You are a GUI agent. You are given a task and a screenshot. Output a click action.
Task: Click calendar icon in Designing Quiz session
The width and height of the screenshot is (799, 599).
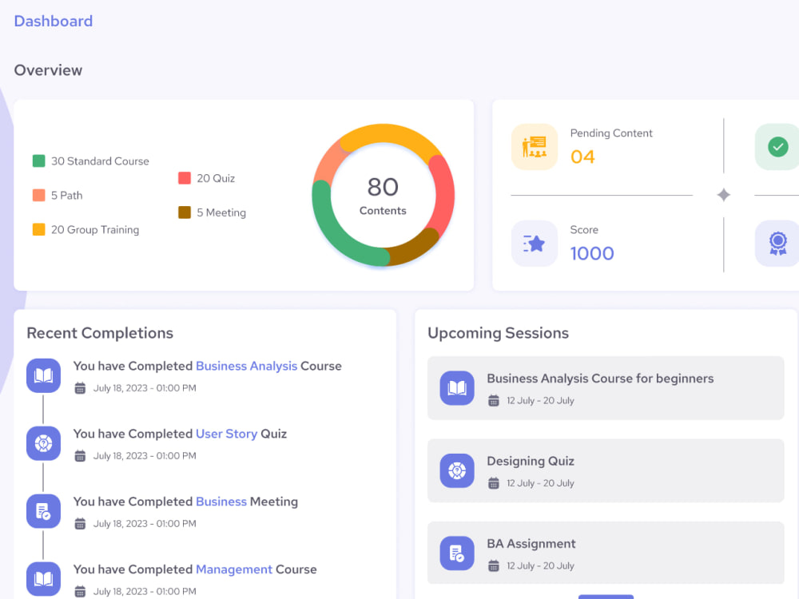[x=494, y=483]
